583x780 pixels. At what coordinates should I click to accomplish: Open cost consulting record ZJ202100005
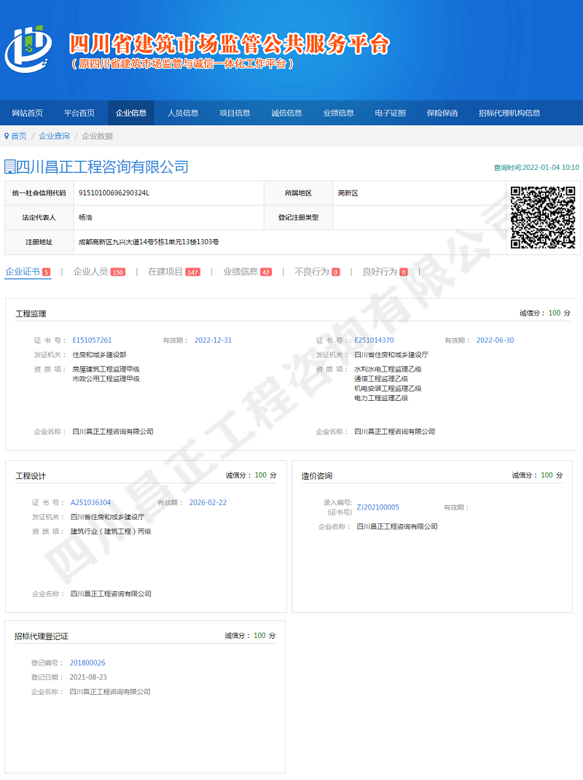378,507
